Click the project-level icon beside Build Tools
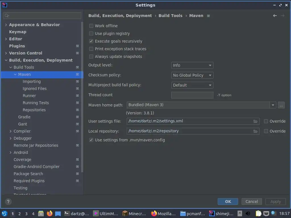The width and height of the screenshot is (291, 218). [77, 67]
